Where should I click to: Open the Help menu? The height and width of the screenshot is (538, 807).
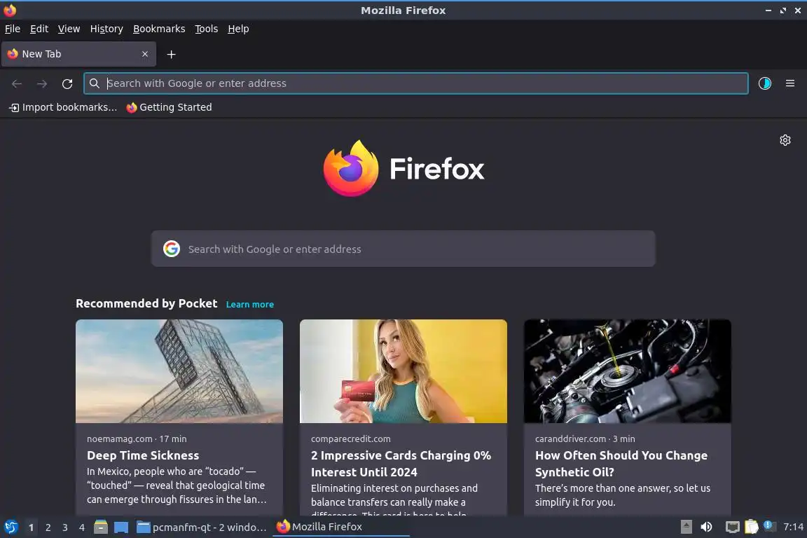238,29
